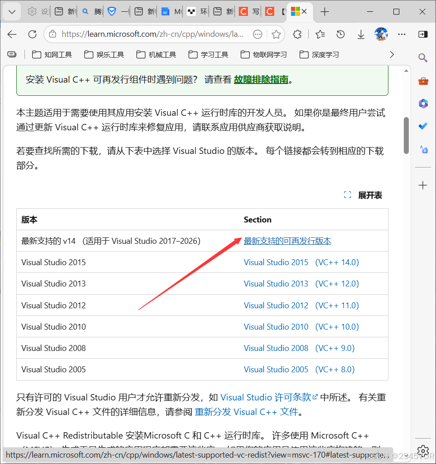Open Microsoft 365 Copilot from the sidebar
Viewport: 436px width, 464px height.
[423, 104]
